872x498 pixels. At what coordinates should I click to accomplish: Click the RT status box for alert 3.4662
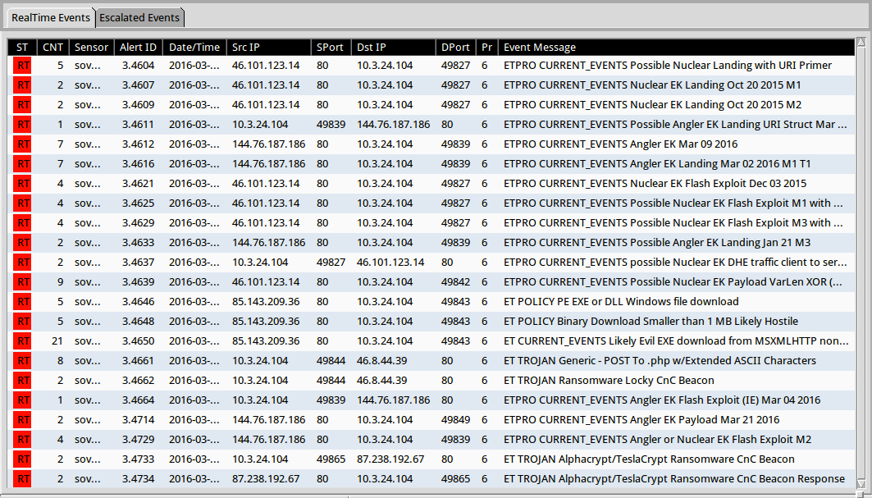click(x=22, y=381)
